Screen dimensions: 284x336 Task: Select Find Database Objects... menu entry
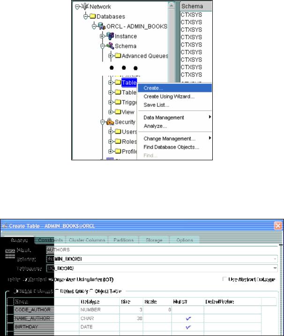coord(175,147)
